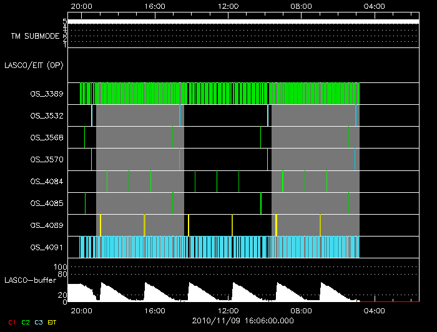Image resolution: width=437 pixels, height=332 pixels.
Task: Select the OS_4091 row label
Action: (x=47, y=247)
